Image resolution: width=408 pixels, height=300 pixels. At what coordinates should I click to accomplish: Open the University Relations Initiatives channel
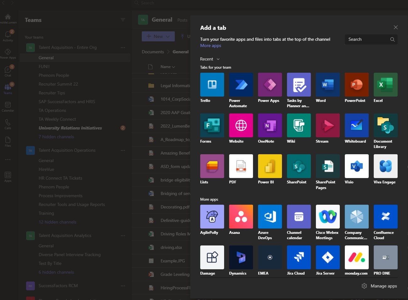coord(70,128)
